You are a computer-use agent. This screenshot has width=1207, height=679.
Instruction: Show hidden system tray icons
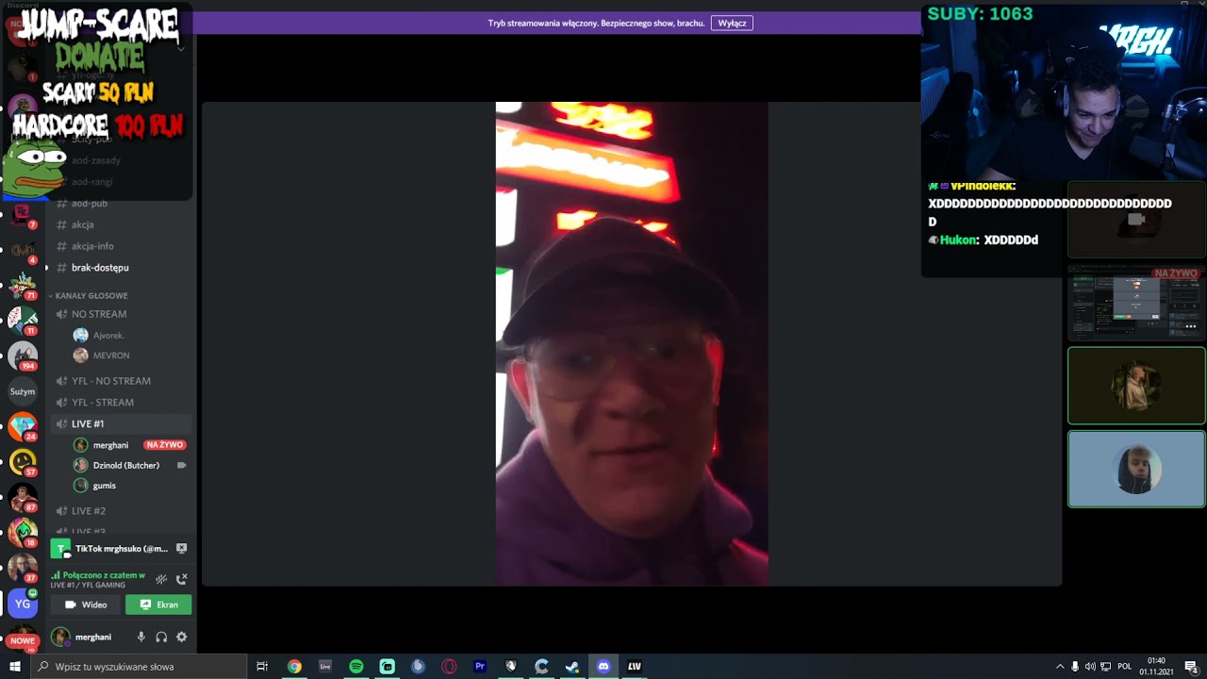[1060, 667]
